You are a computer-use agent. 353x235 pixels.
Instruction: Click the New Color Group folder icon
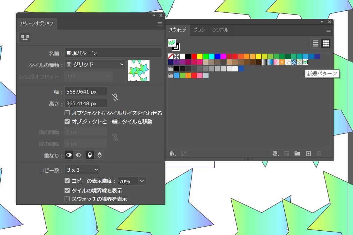pyautogui.click(x=297, y=154)
